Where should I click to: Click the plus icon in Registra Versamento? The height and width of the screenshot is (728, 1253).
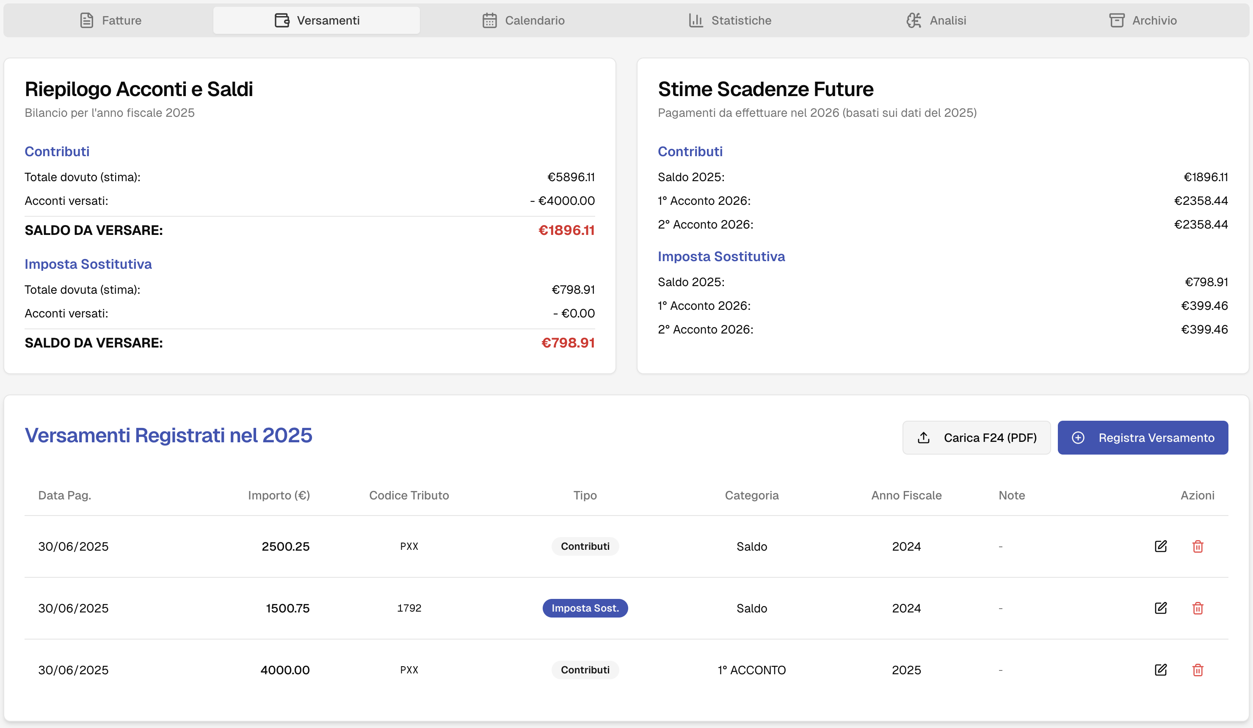point(1078,438)
